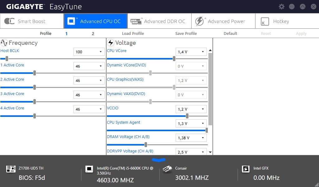The height and width of the screenshot is (187, 319).
Task: Click the CPU System Agent slider handle
Action: click(x=207, y=130)
